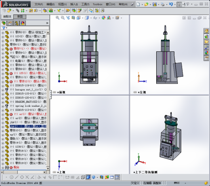Click the DisplayManager color sphere tab
The image size is (210, 186).
pyautogui.click(x=23, y=23)
